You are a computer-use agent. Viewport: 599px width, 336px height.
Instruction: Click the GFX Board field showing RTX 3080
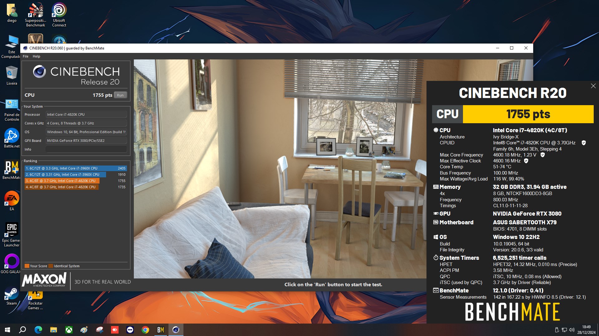(x=86, y=141)
